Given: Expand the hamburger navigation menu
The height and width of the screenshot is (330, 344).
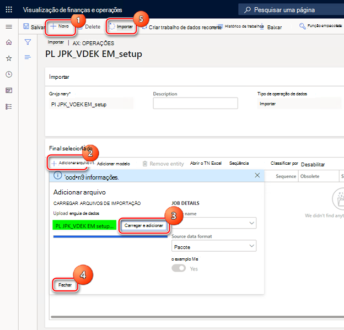Looking at the screenshot, I should [9, 27].
